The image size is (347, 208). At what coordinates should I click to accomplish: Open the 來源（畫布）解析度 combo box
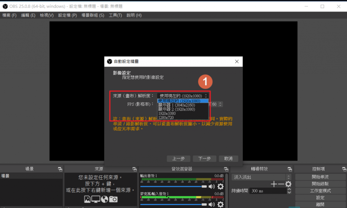click(x=183, y=96)
